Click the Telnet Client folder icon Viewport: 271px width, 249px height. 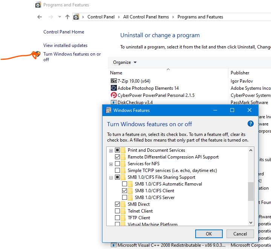point(123,211)
